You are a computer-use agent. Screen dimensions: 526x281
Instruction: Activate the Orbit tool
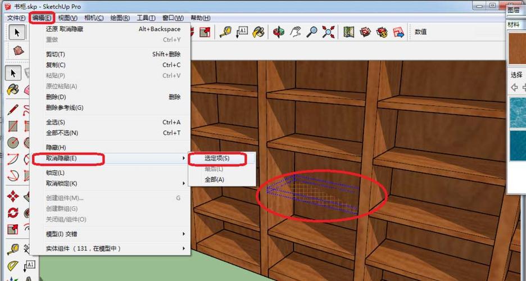pyautogui.click(x=279, y=32)
